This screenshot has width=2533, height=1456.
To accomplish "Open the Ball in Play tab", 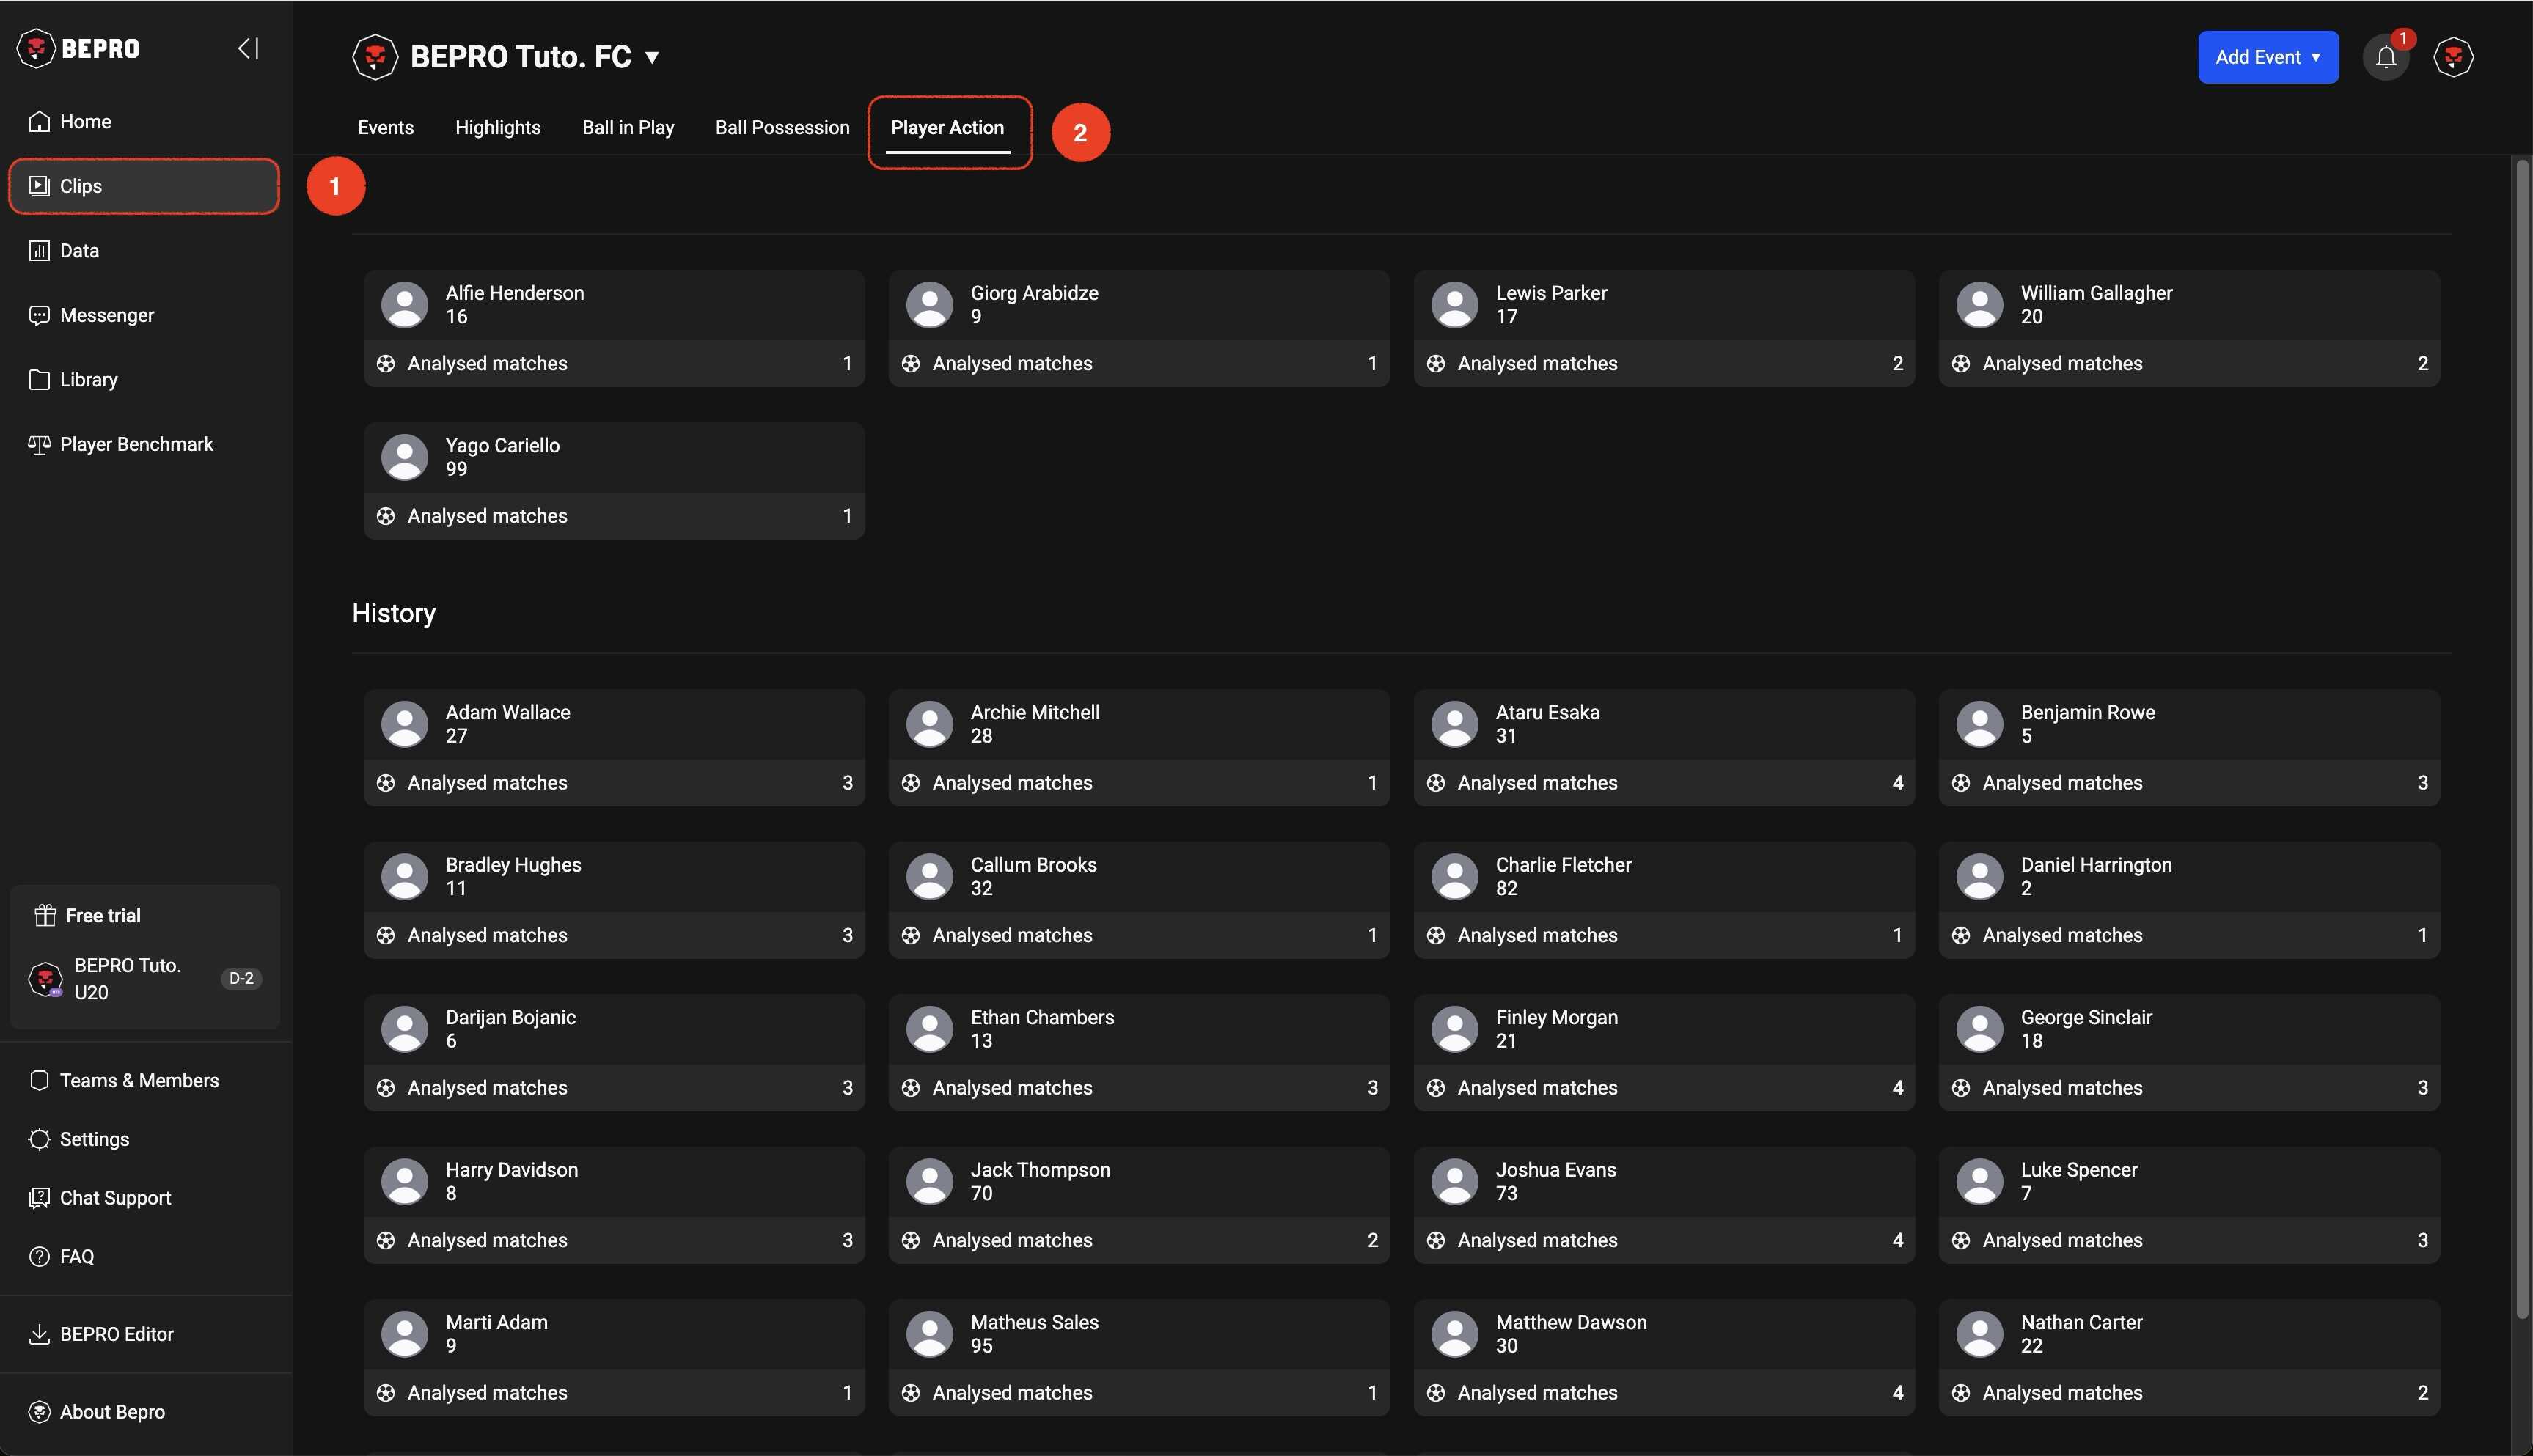I will pyautogui.click(x=628, y=128).
